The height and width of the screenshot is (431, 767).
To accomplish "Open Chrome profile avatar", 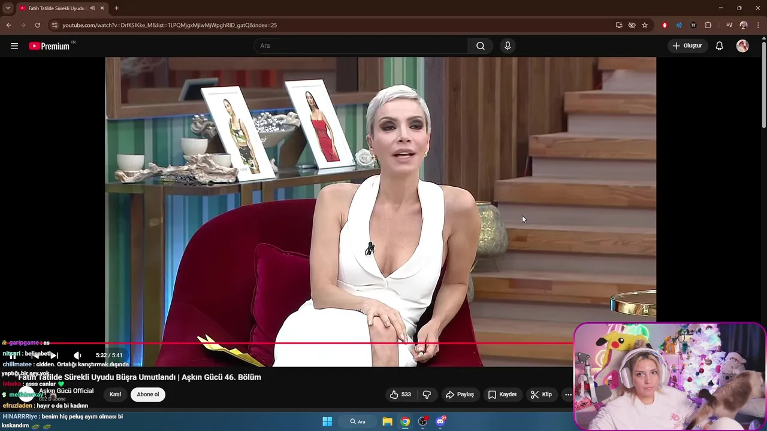I will [744, 25].
